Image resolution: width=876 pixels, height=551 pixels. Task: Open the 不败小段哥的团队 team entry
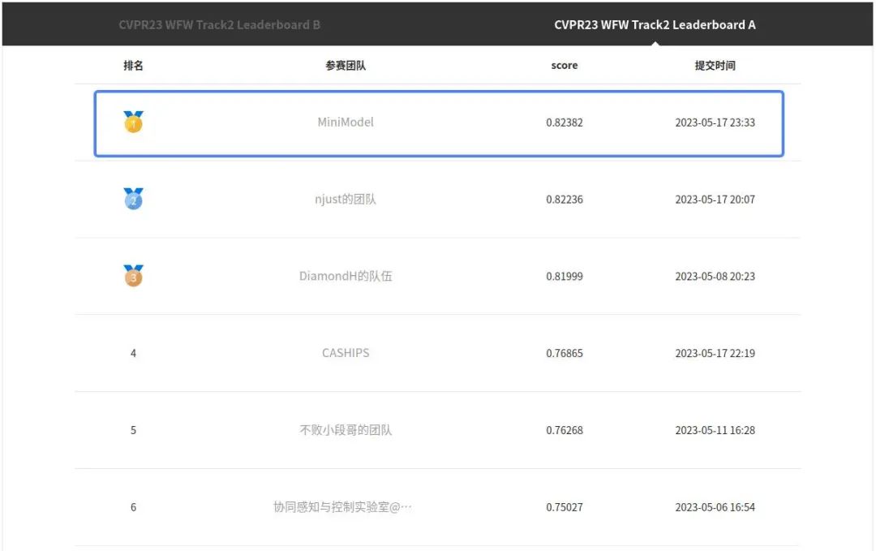point(346,430)
